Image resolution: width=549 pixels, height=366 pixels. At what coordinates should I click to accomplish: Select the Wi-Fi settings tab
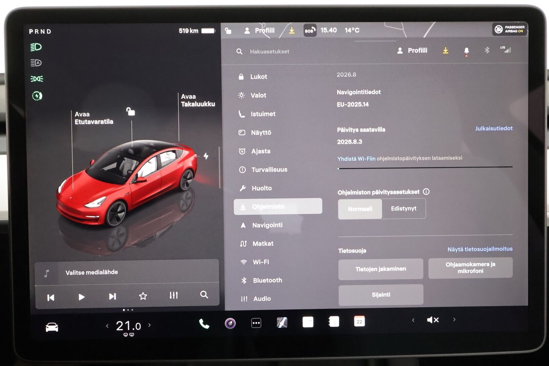pos(261,262)
